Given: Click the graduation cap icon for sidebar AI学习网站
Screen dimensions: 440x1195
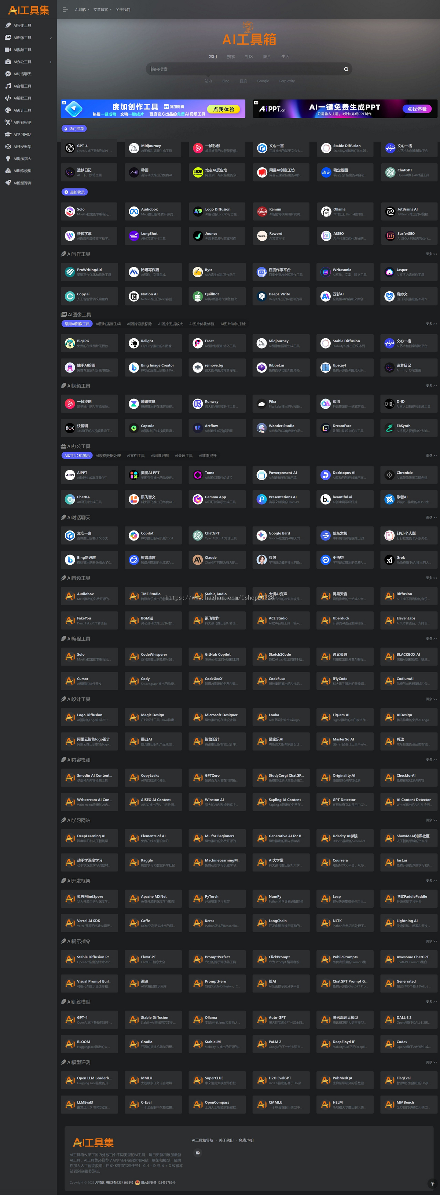Looking at the screenshot, I should pos(8,135).
